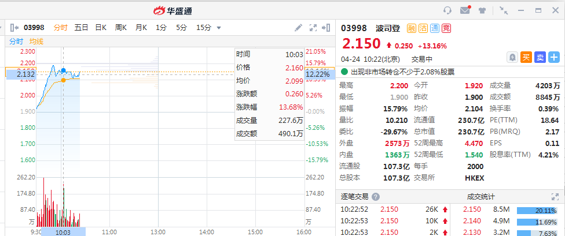Click the shrink window arrows icon

[504, 10]
